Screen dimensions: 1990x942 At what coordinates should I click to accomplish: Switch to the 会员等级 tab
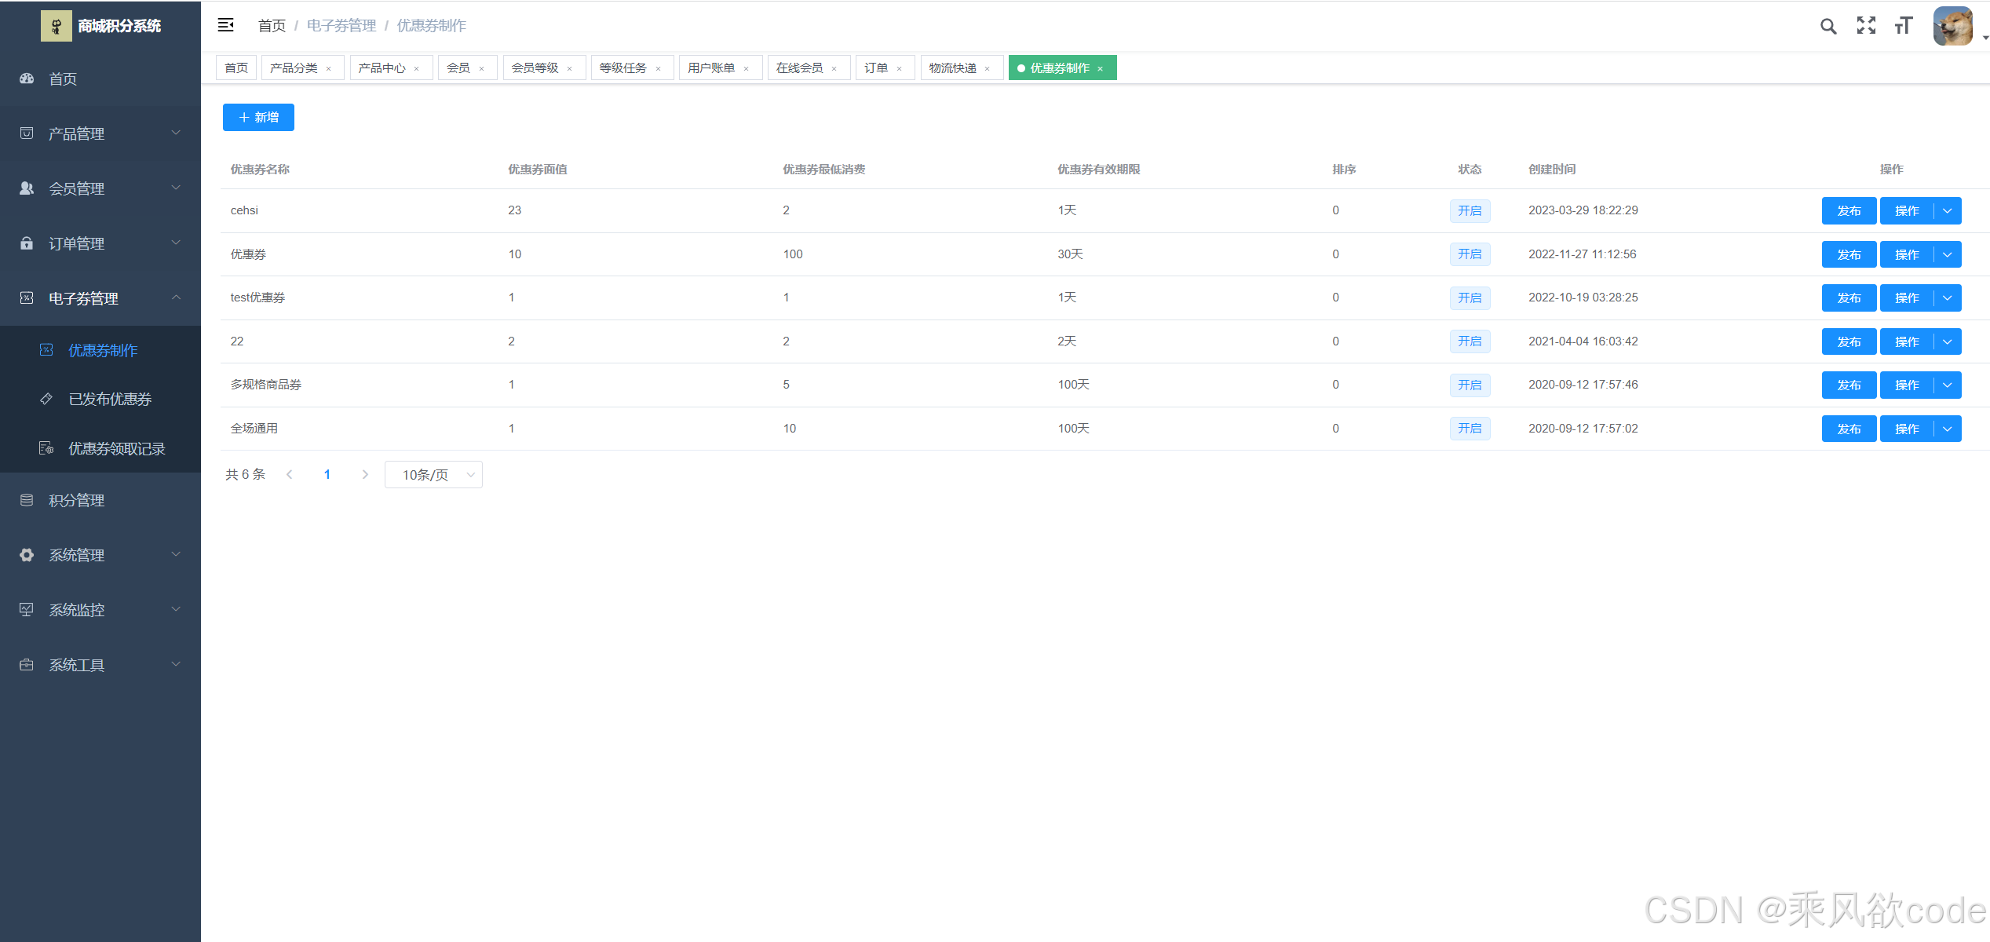tap(535, 68)
